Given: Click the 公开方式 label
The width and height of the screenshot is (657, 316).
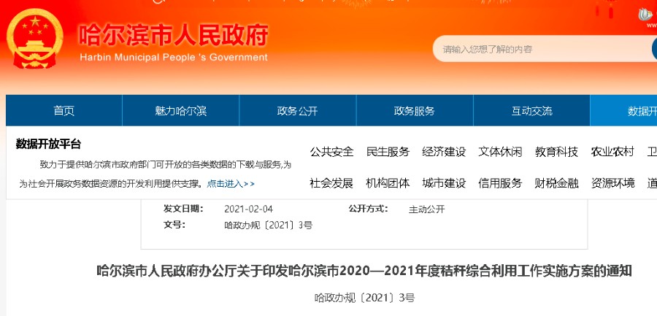Looking at the screenshot, I should point(369,209).
